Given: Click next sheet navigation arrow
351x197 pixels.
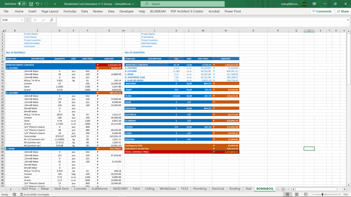Looking at the screenshot, I should tap(11, 189).
